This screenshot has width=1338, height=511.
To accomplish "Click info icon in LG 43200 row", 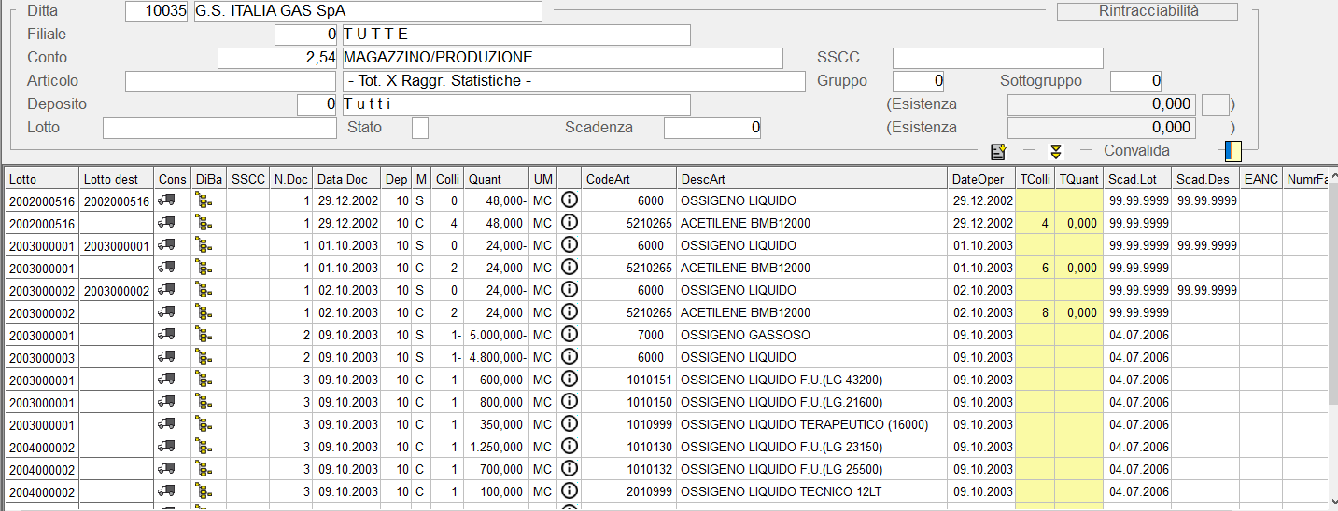I will tap(569, 380).
